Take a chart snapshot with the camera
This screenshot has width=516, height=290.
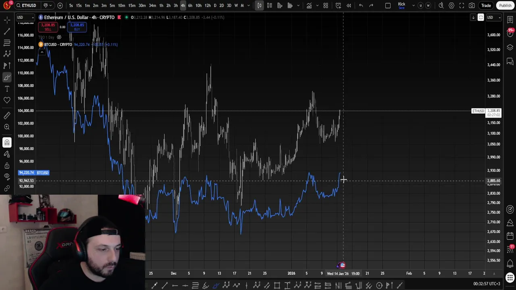[472, 6]
